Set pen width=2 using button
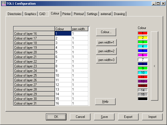 (x=106, y=51)
